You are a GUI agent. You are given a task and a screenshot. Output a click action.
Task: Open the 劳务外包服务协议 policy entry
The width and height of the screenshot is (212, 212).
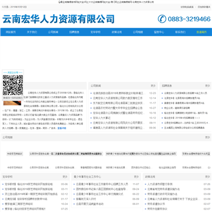point(157,209)
